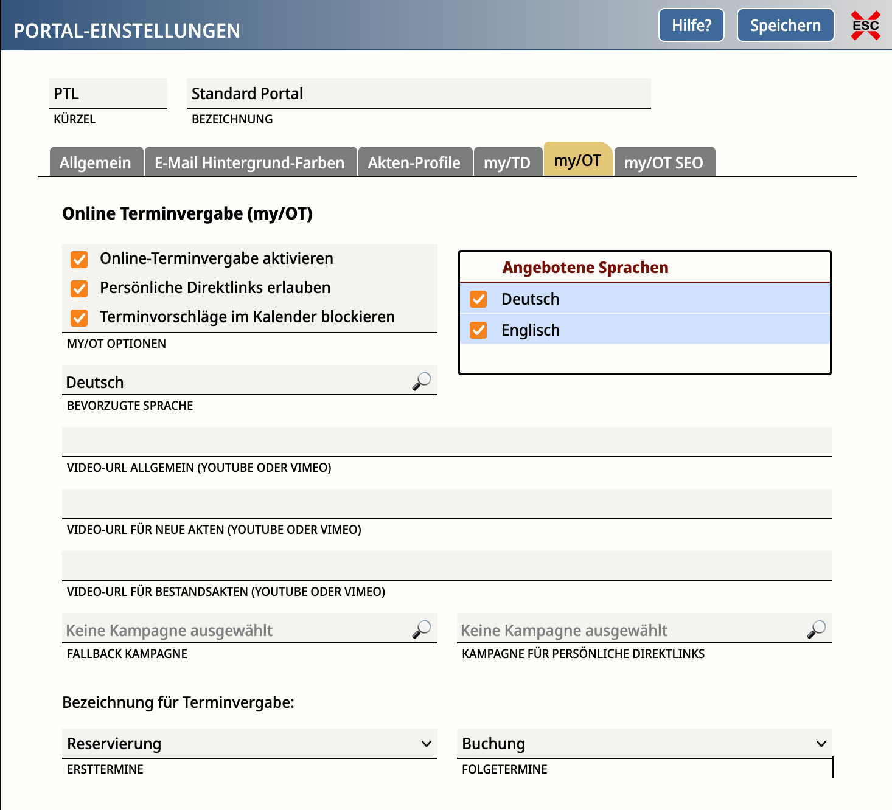Click magnifier icon for Fallback Kampagne
892x810 pixels.
click(421, 629)
